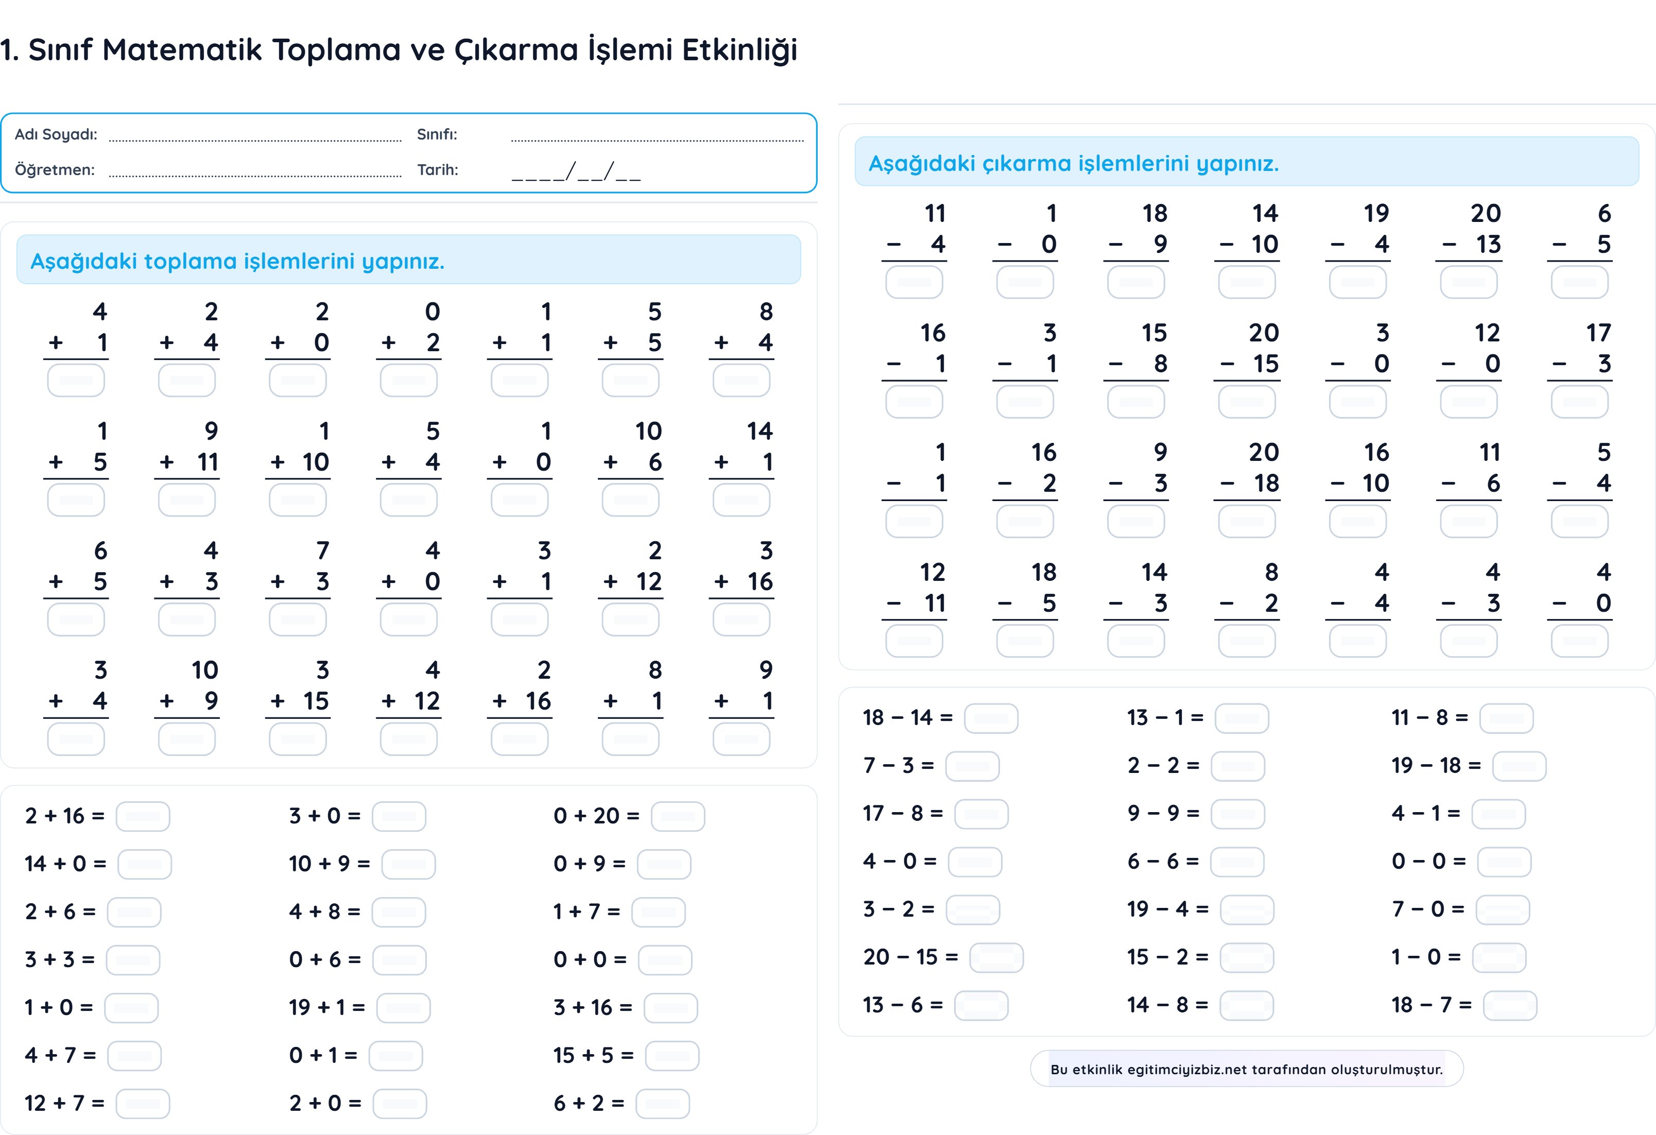This screenshot has width=1656, height=1135.
Task: Click the answer box next to 13 − 6 =
Action: (981, 1005)
